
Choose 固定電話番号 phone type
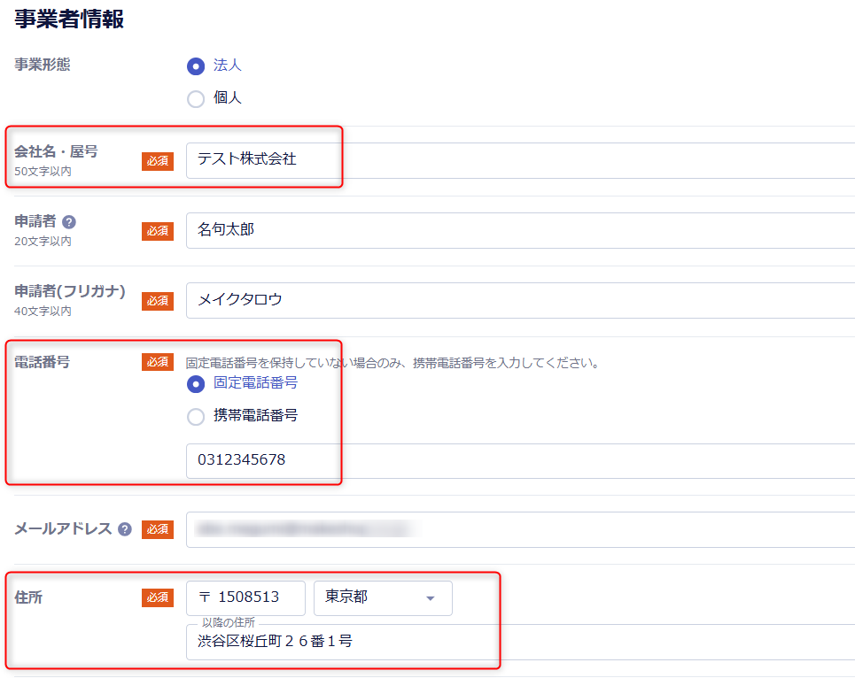[196, 384]
